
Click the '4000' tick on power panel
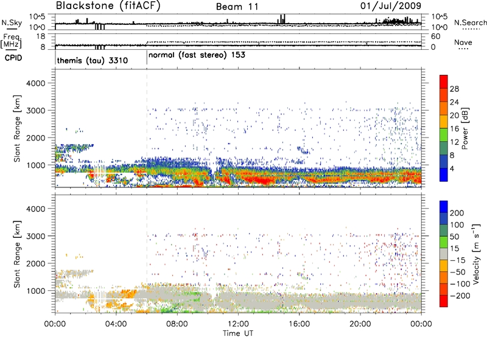click(x=36, y=83)
